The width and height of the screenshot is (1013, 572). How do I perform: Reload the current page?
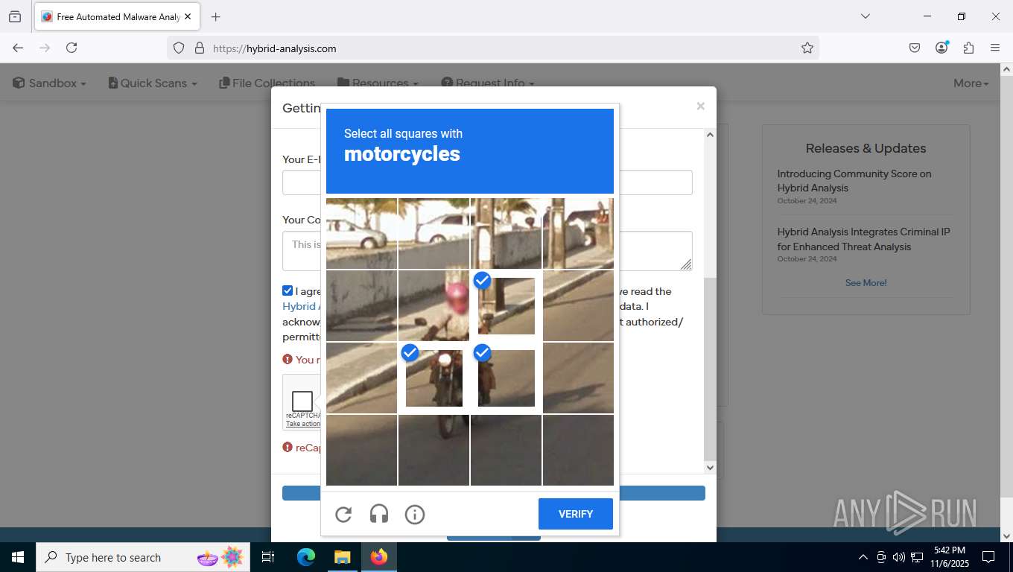72,48
